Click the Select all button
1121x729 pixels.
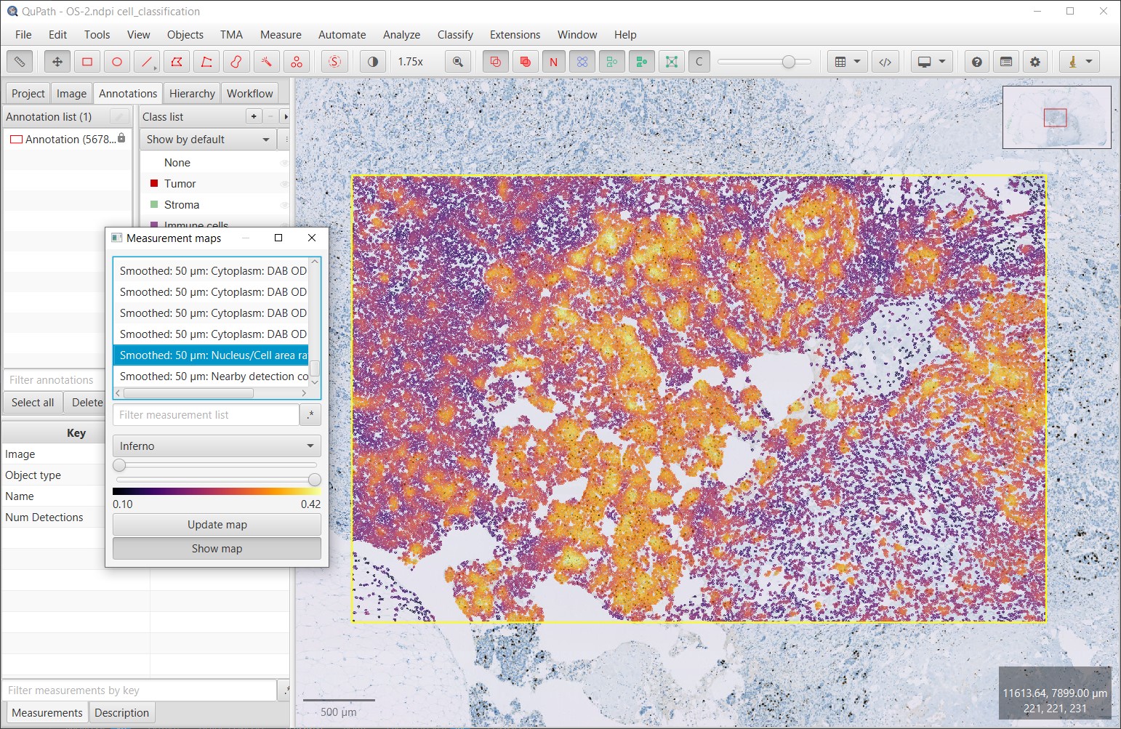(x=33, y=403)
